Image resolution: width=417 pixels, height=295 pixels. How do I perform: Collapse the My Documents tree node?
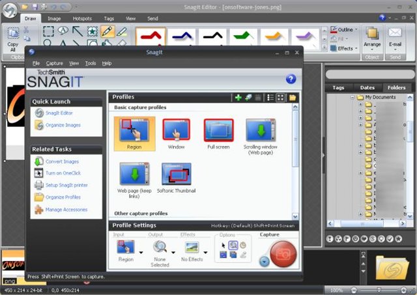(x=352, y=97)
